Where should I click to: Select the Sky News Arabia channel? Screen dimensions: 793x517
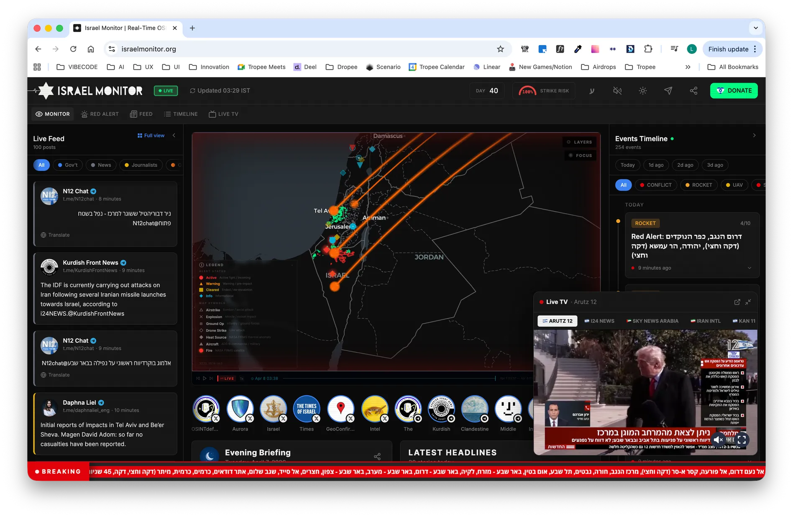[x=652, y=321]
